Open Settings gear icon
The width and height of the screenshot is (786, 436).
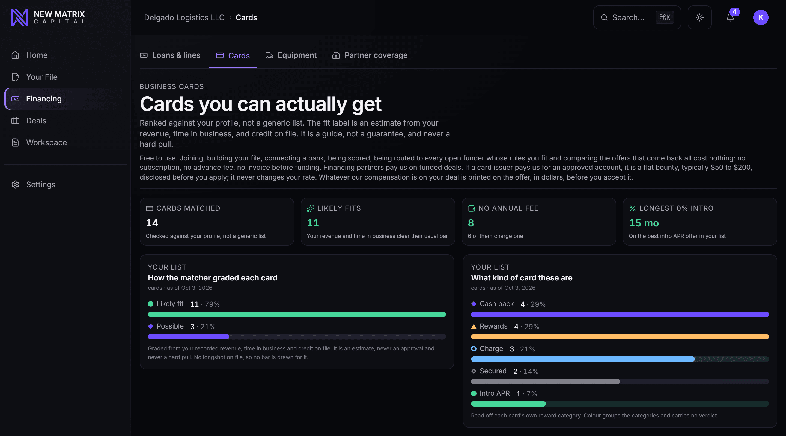coord(15,185)
